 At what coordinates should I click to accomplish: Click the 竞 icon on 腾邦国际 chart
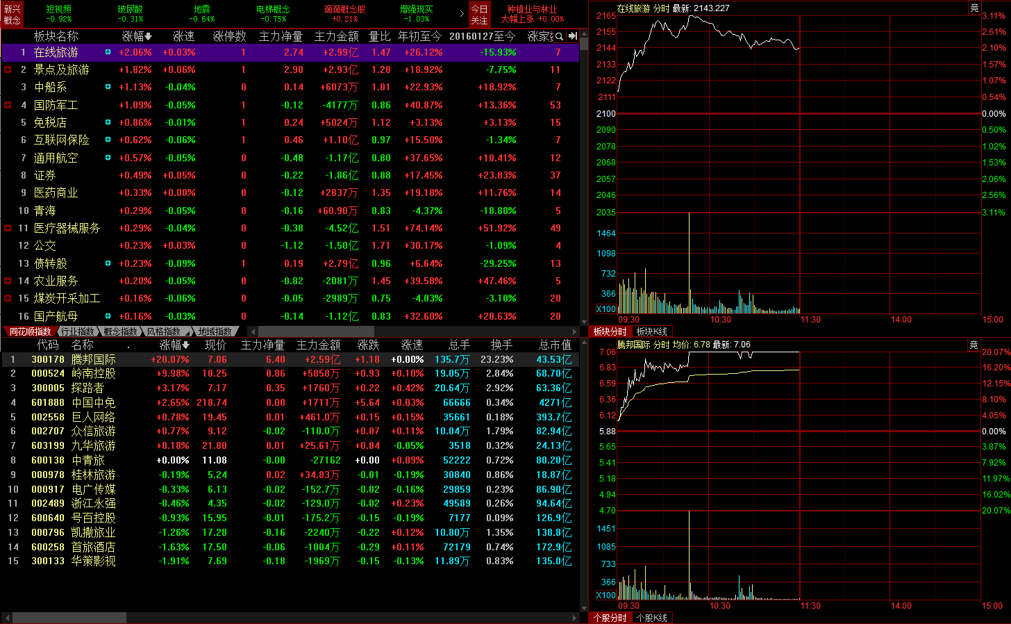(974, 345)
